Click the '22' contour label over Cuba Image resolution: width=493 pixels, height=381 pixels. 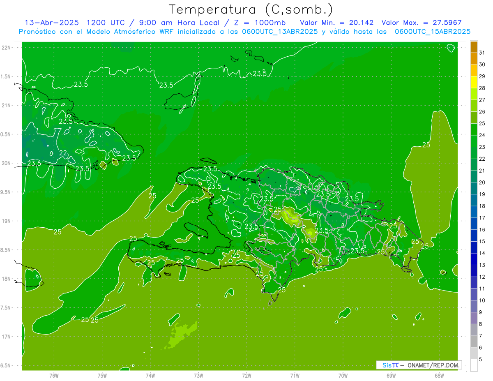(63, 153)
